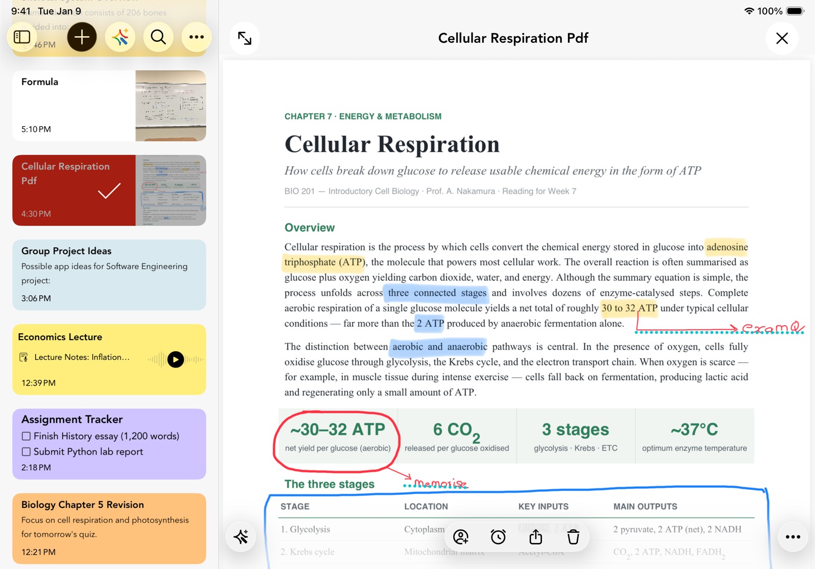Tap the audio waveform in Economics Lecture
Viewport: 815px width, 569px height.
[x=175, y=359]
